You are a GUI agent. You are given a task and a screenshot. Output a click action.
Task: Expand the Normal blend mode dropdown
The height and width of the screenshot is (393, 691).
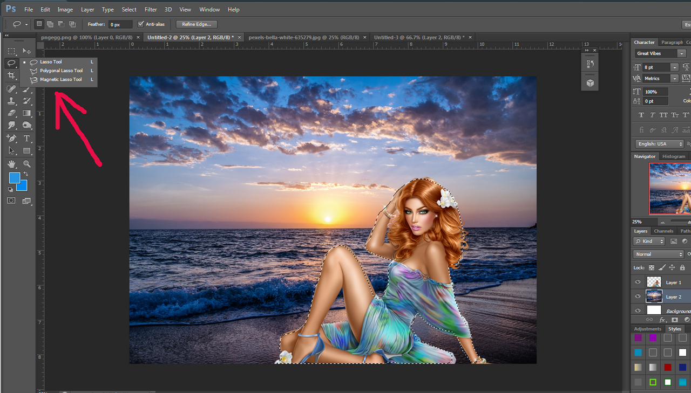pyautogui.click(x=658, y=254)
